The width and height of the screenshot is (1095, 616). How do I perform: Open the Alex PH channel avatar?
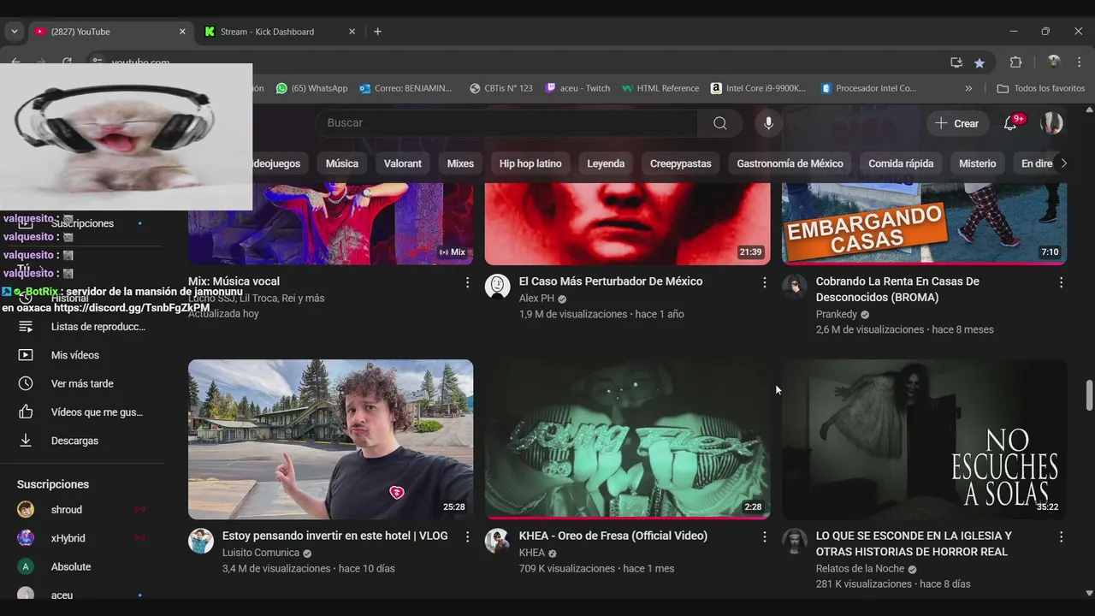click(498, 287)
